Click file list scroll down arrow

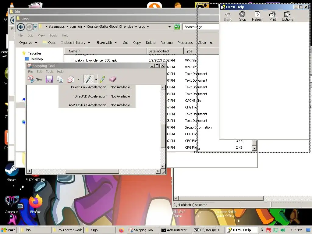click(x=254, y=148)
